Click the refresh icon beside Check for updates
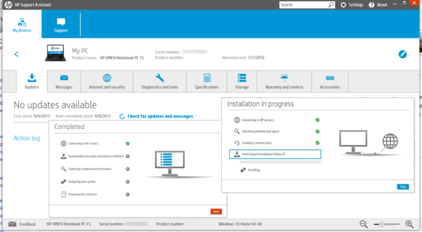This screenshot has width=422, height=232. (x=122, y=116)
